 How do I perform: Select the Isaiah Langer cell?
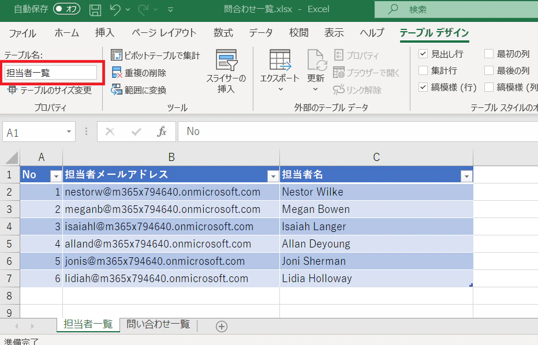(x=376, y=227)
